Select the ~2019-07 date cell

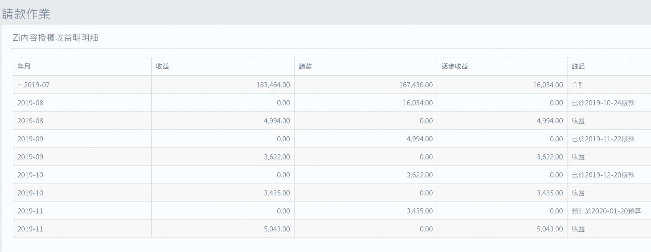[x=34, y=85]
